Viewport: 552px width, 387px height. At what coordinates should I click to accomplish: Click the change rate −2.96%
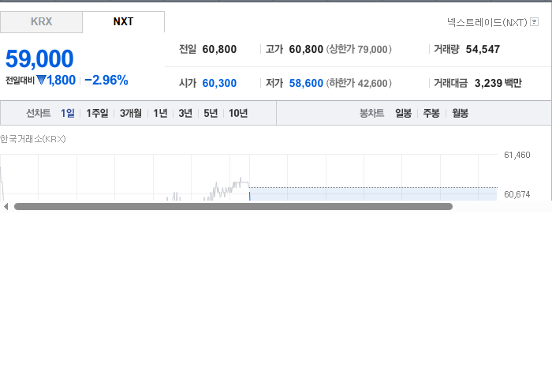coord(106,81)
